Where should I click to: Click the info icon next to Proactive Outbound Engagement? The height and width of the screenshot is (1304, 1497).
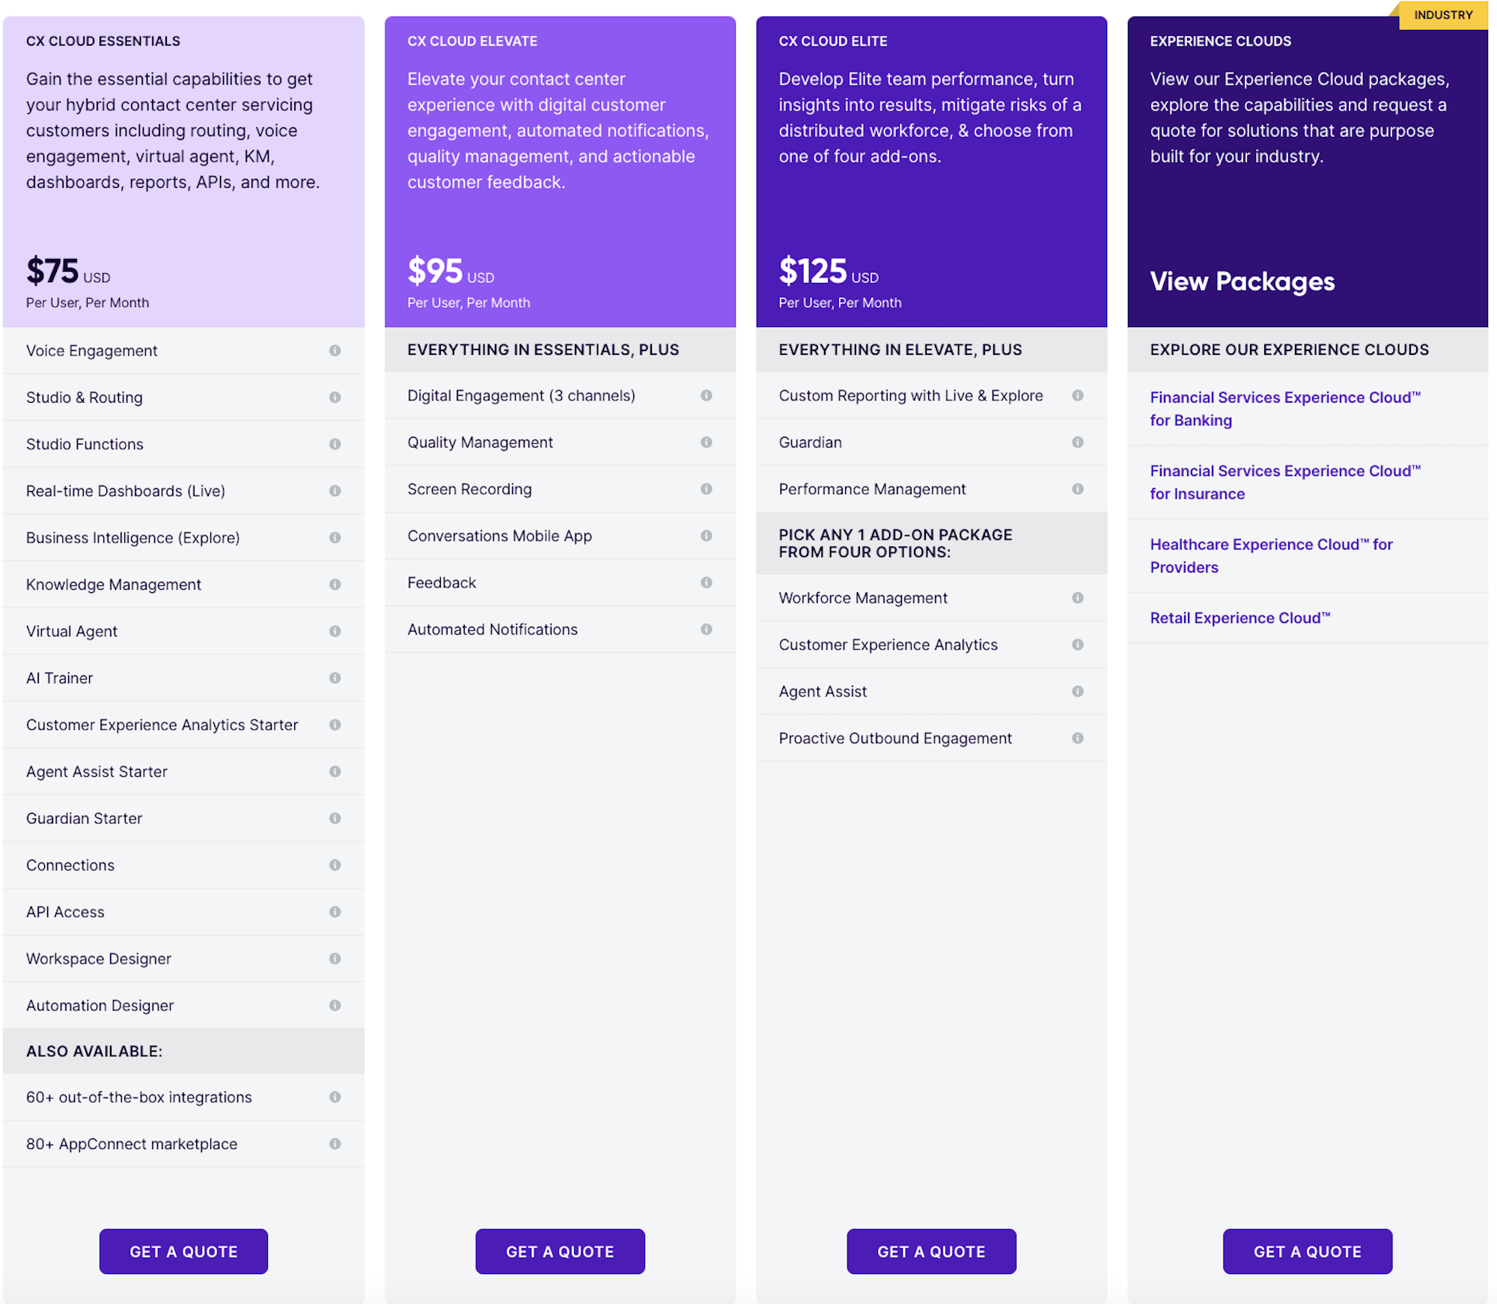[x=1074, y=737]
